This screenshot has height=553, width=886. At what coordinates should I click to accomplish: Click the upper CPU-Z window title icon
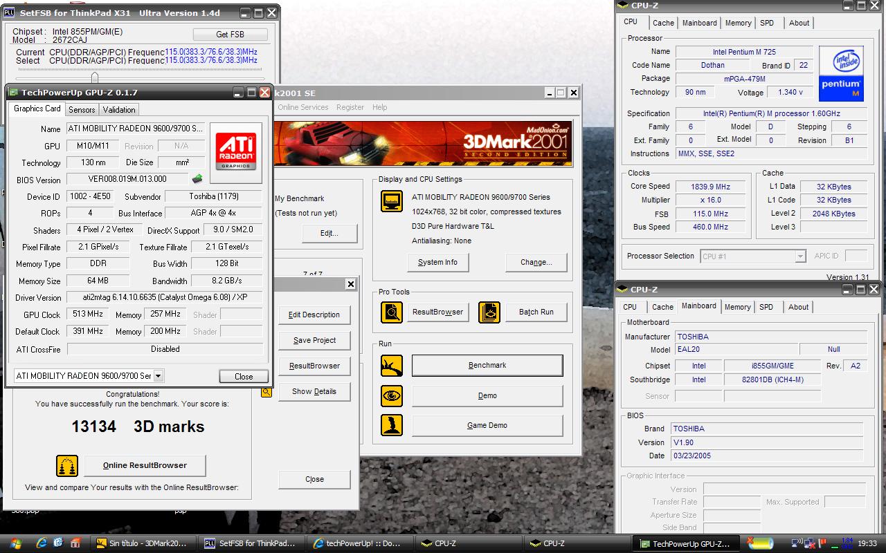click(624, 6)
